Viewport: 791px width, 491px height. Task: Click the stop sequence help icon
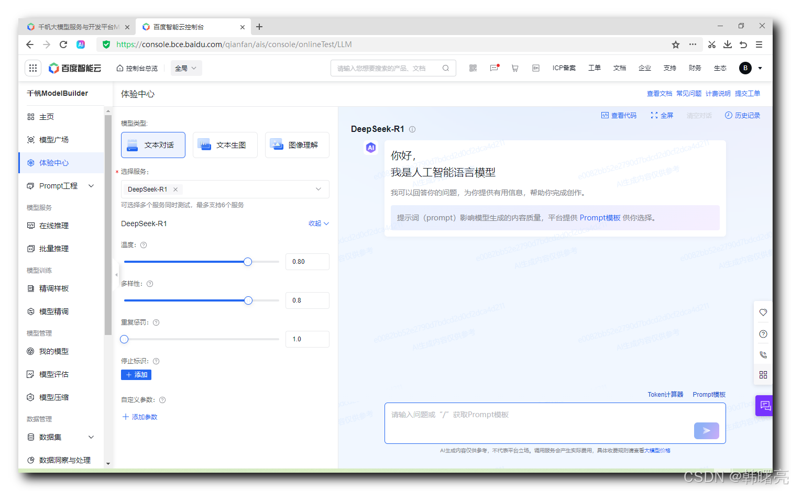(x=156, y=361)
